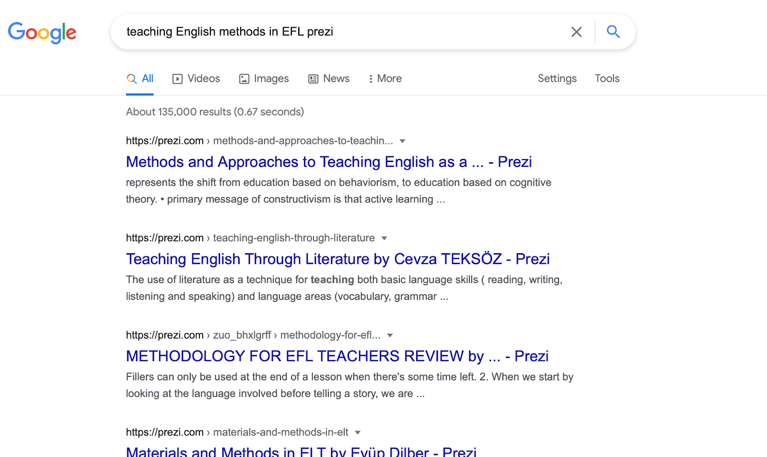Click the prezi.com methods-and-approaches URL breadcrumb
The width and height of the screenshot is (767, 457).
(x=259, y=141)
